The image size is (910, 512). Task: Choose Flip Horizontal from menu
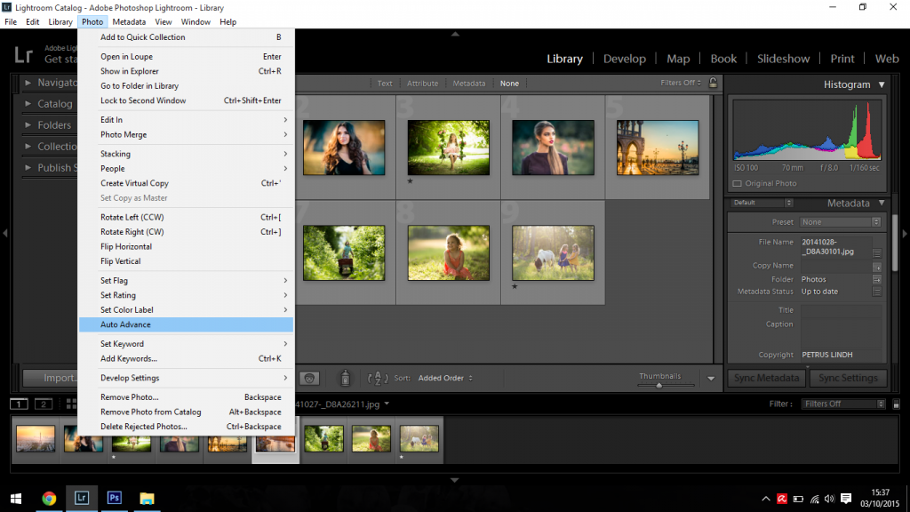[x=187, y=246]
